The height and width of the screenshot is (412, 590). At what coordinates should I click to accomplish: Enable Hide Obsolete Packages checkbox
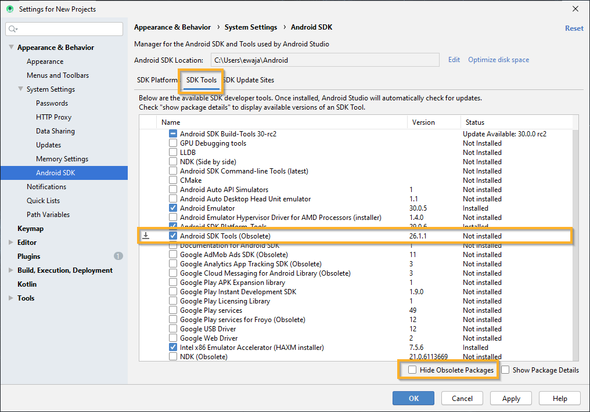(x=412, y=370)
